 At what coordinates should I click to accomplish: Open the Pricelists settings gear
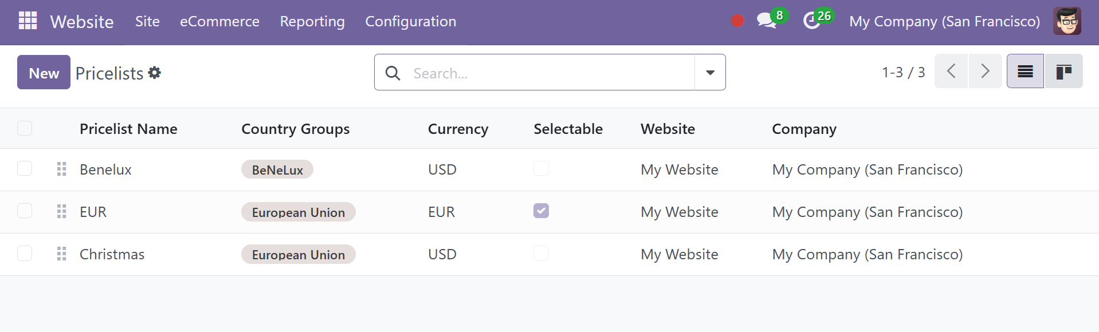point(155,73)
